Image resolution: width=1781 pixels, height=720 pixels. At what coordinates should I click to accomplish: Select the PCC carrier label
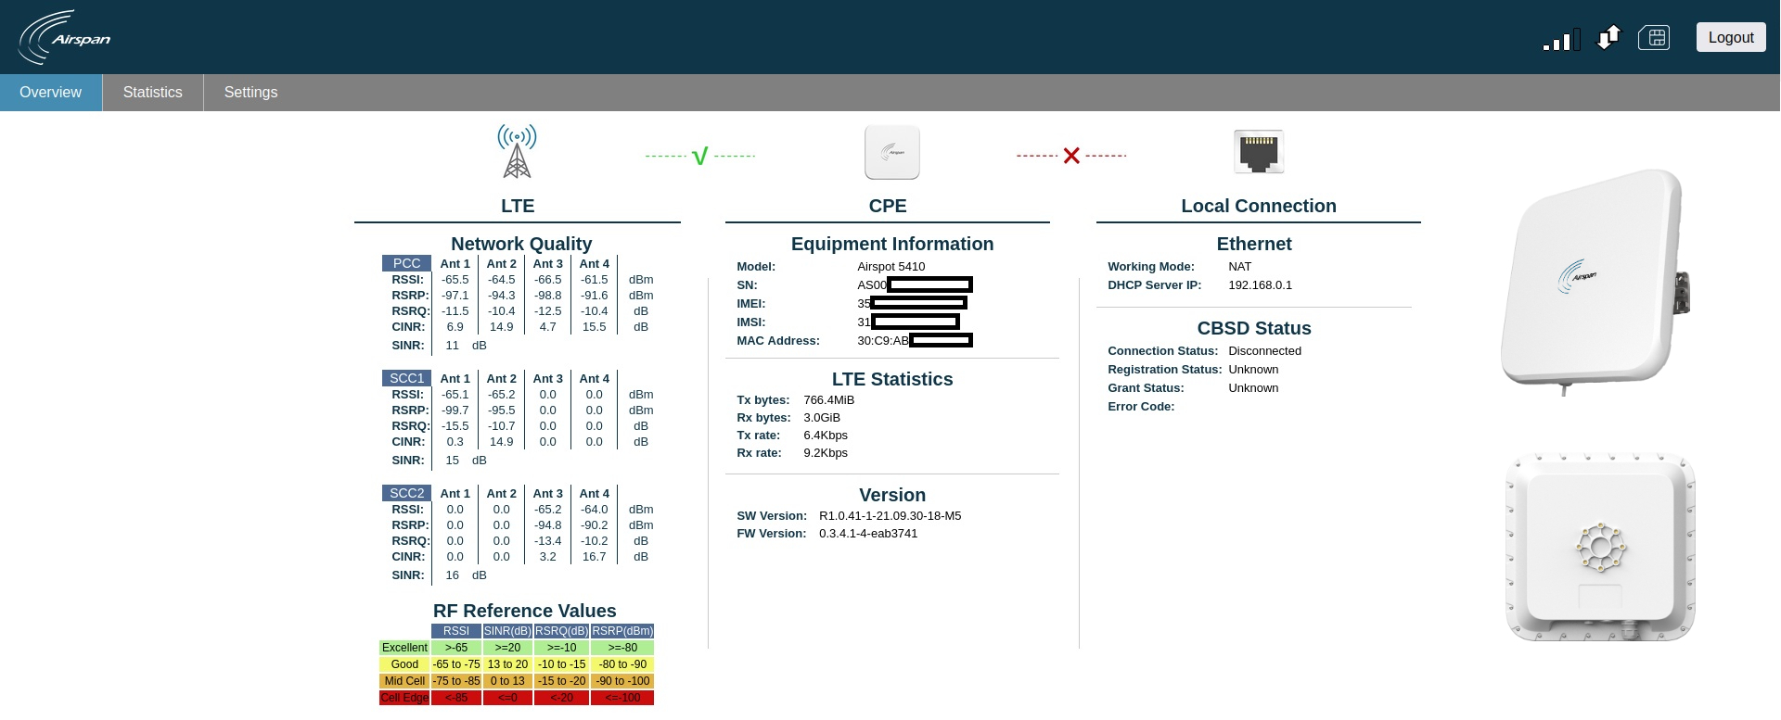[x=406, y=263]
